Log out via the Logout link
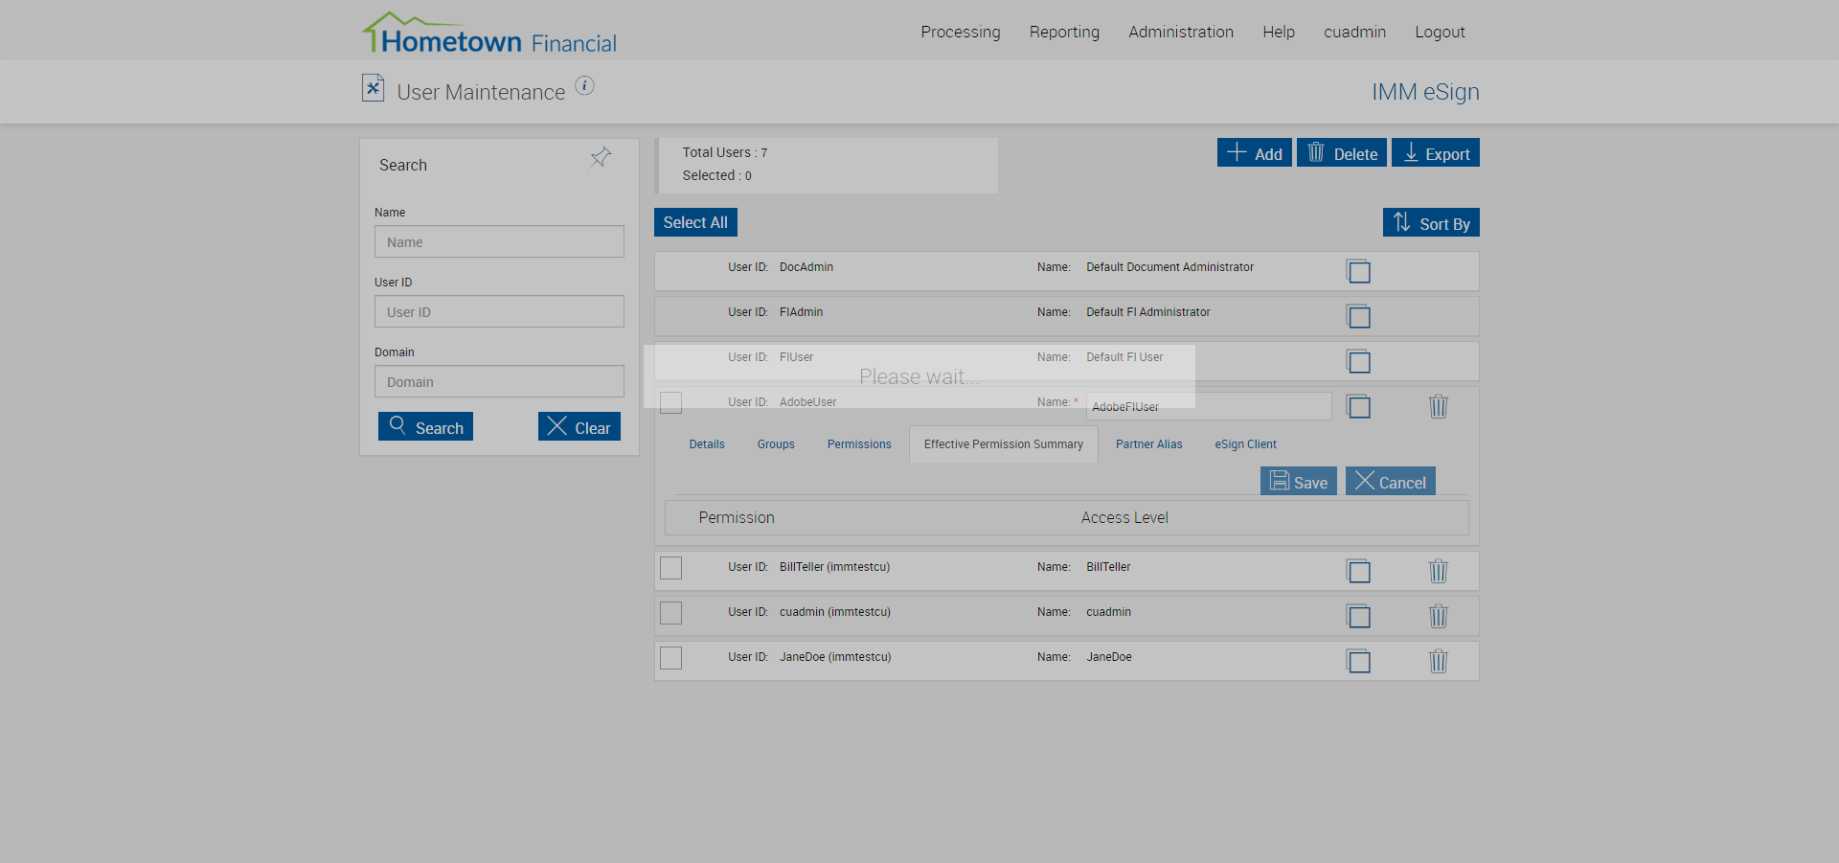Screen dimensions: 1839x863 pyautogui.click(x=1441, y=32)
